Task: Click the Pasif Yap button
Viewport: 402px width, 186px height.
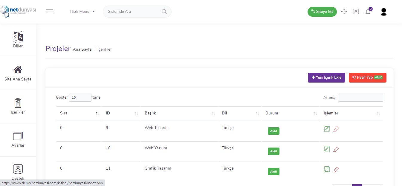Action: [x=368, y=77]
